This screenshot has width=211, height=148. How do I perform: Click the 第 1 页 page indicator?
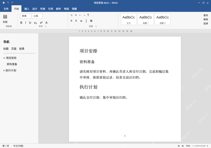click(x=6, y=146)
